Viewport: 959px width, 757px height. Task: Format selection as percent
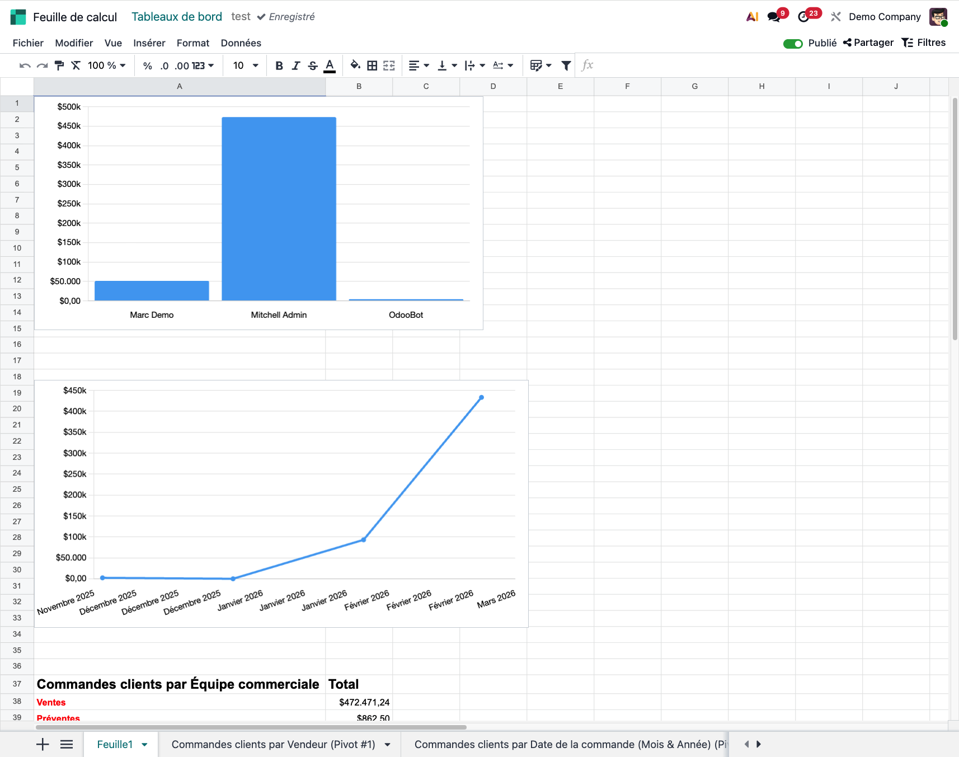147,65
